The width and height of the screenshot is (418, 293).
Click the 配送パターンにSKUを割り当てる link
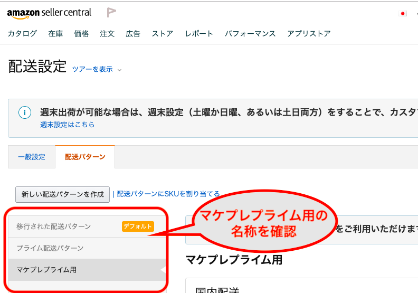click(x=168, y=194)
